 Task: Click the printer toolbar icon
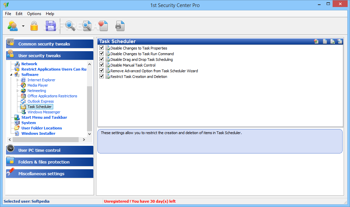[x=120, y=26]
